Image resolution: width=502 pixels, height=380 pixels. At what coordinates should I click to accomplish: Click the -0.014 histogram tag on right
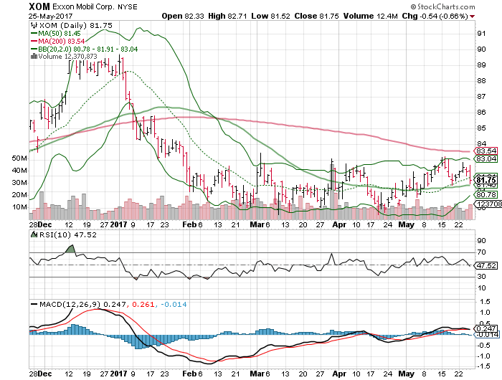[486, 335]
